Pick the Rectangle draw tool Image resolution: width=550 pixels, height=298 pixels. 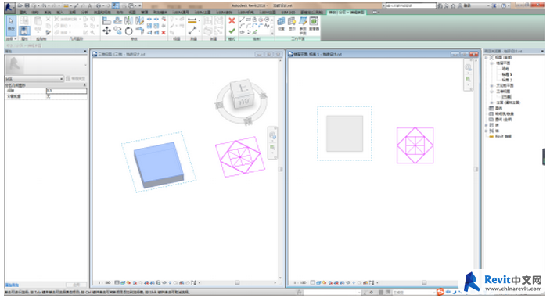tap(248, 20)
